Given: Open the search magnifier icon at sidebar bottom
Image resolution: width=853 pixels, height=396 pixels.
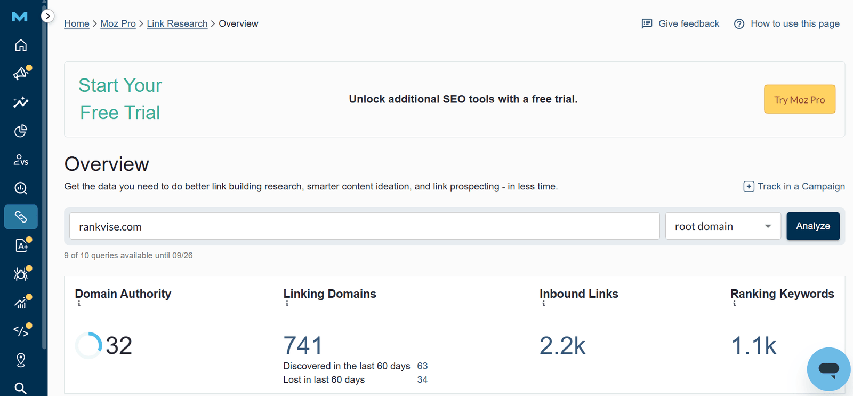Looking at the screenshot, I should 21,389.
